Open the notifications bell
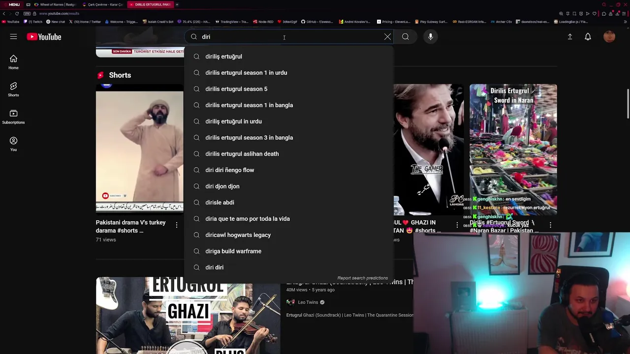This screenshot has height=354, width=630. pyautogui.click(x=588, y=37)
